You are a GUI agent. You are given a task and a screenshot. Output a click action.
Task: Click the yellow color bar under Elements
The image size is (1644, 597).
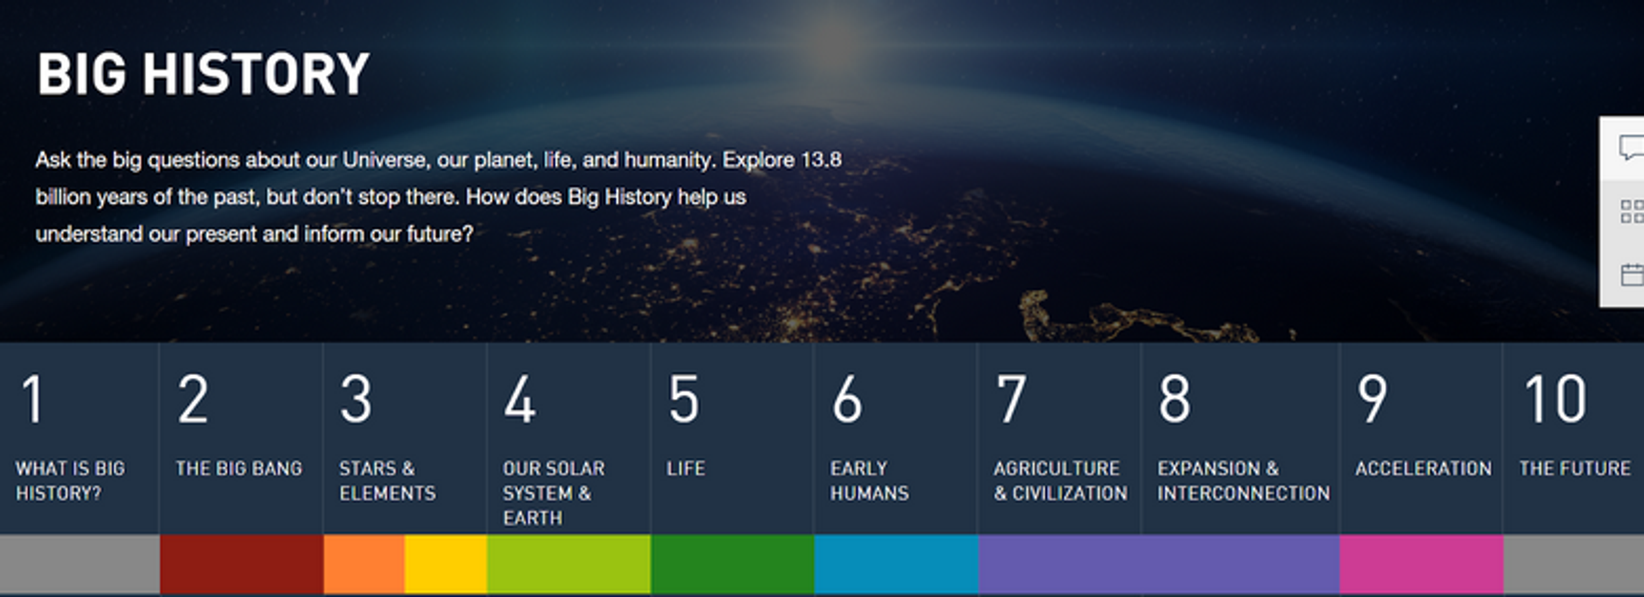coord(446,564)
